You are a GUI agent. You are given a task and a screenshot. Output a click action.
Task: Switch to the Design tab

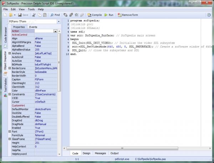coord(86,153)
